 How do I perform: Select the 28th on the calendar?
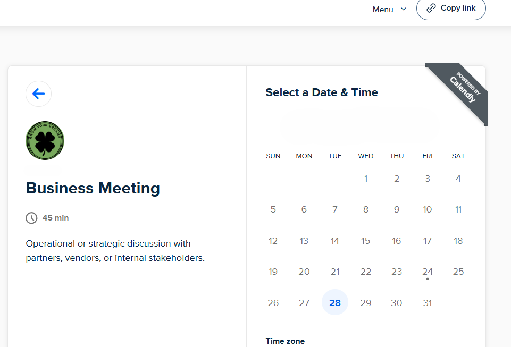point(335,303)
